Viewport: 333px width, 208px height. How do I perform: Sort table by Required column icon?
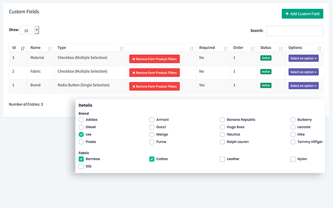point(225,48)
